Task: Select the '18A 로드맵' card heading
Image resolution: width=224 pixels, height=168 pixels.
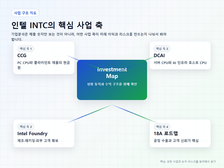Action: (166, 133)
